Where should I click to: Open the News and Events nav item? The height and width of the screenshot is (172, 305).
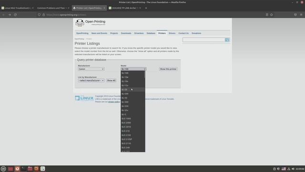[99, 33]
